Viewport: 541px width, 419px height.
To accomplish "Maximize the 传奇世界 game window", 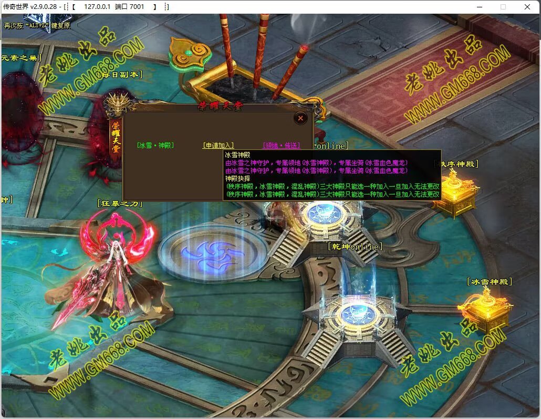I will coord(503,7).
